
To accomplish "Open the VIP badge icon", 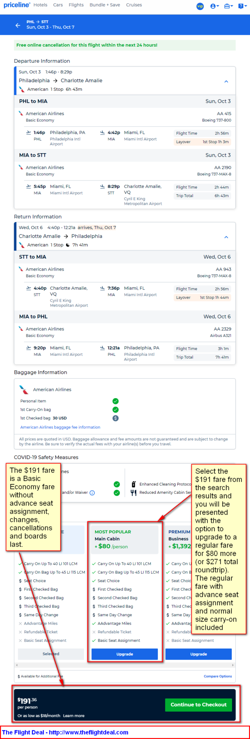I will click(x=200, y=6).
